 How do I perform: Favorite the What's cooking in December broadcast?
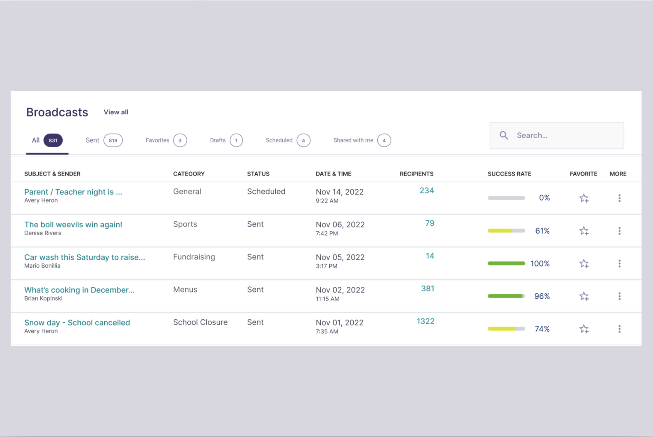pyautogui.click(x=584, y=296)
